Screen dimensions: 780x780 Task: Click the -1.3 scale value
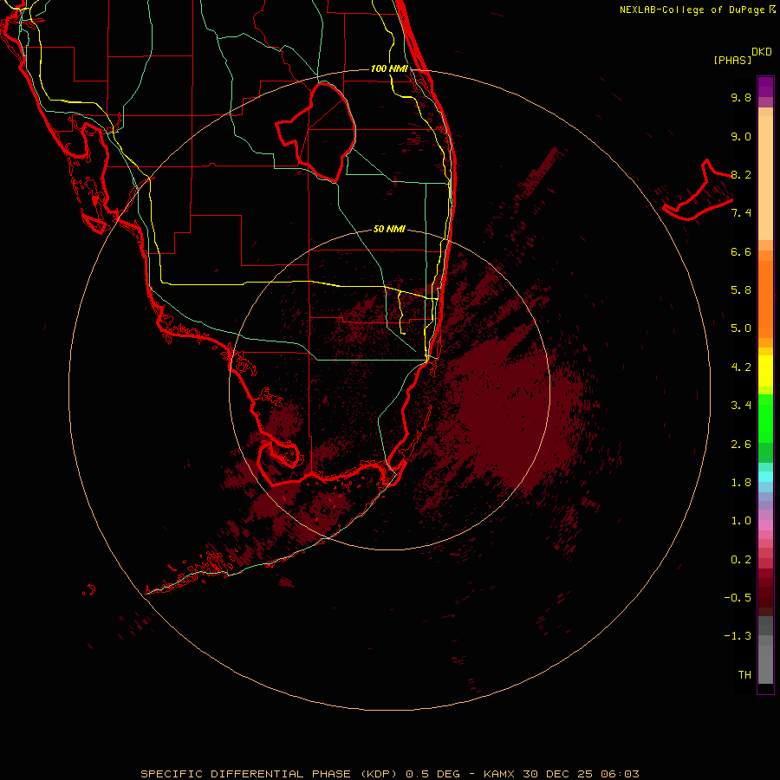tap(738, 637)
